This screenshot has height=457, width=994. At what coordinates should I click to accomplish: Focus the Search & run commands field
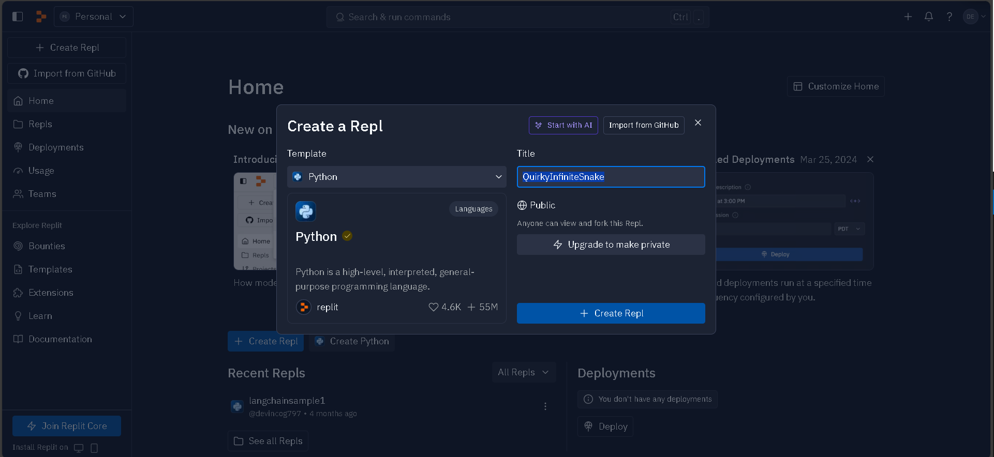517,17
